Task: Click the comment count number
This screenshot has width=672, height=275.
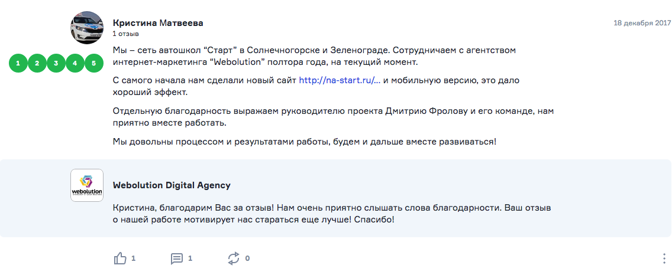Action: [190, 258]
